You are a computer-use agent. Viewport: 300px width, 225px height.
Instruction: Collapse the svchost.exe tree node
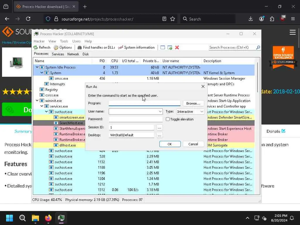47,112
